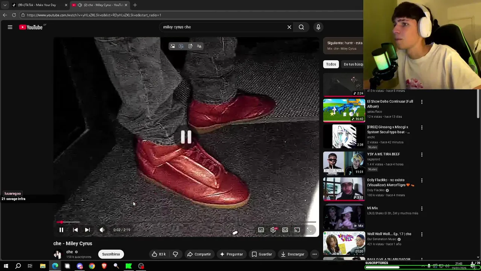Open the Mi Mix playlist title
This screenshot has width=481, height=271.
click(372, 208)
